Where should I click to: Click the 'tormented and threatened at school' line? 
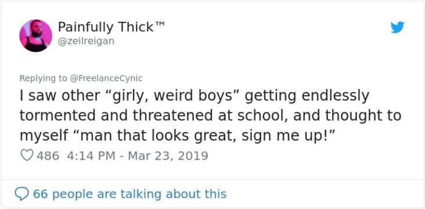pos(155,116)
